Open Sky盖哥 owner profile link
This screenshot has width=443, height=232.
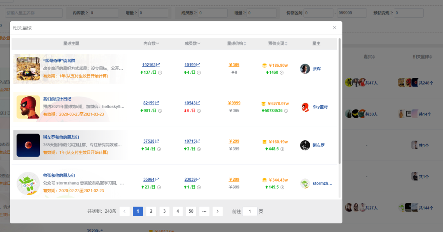(320, 107)
